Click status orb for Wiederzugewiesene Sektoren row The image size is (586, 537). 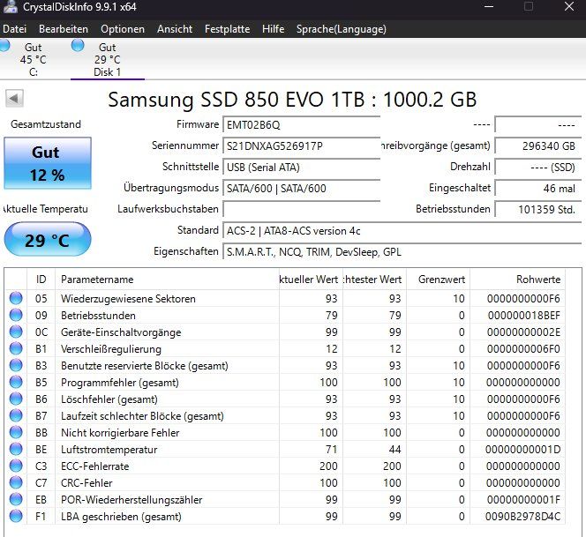pos(16,298)
